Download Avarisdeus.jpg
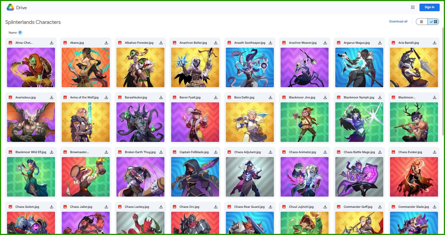The width and height of the screenshot is (445, 235). (52, 97)
